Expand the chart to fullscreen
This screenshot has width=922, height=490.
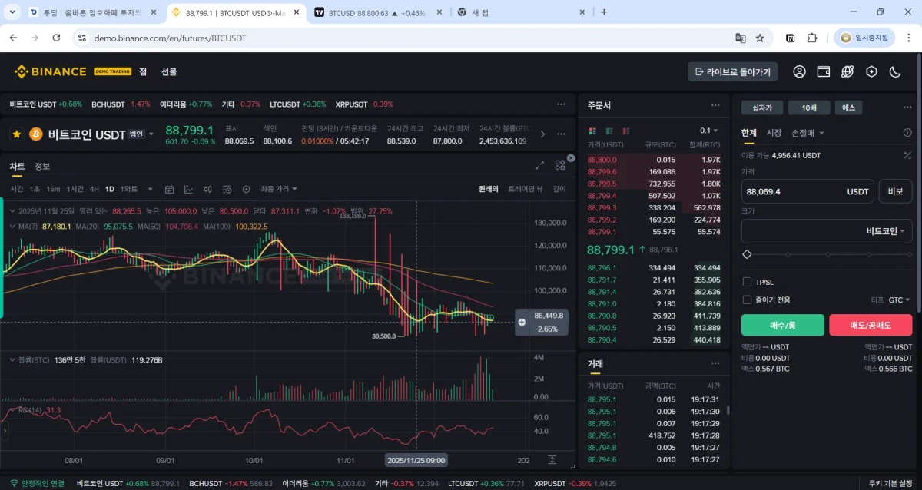(539, 164)
